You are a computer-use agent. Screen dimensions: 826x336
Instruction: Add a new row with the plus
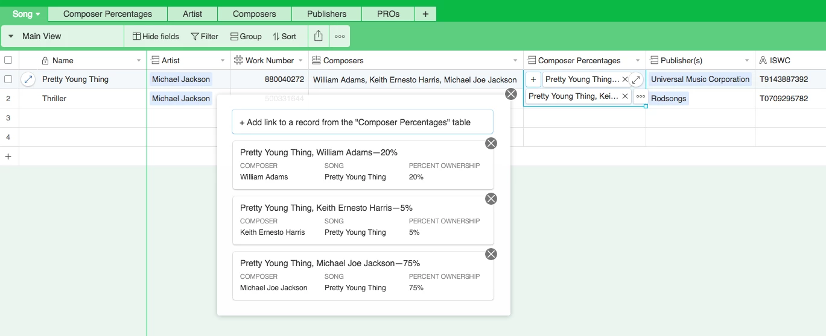(x=8, y=156)
